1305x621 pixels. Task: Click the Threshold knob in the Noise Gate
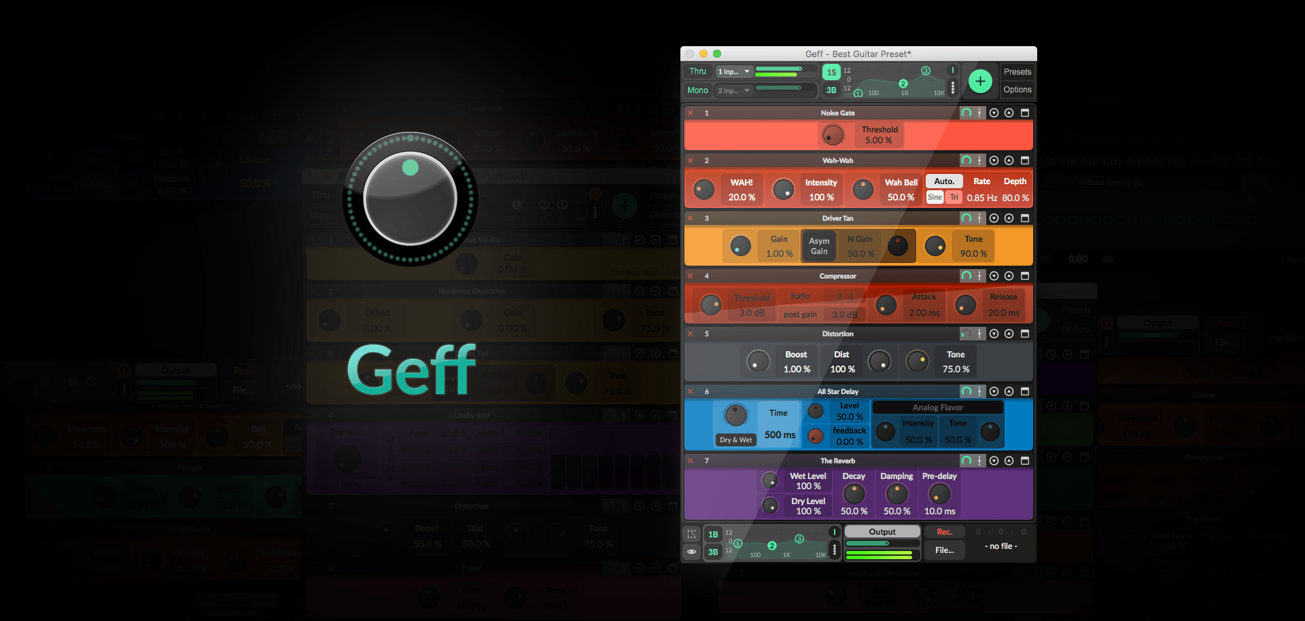833,135
